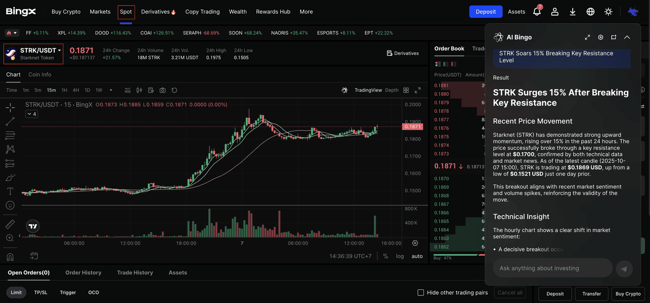This screenshot has height=303, width=650.
Task: Expand the AI Bingo panel to fullscreen
Action: (x=588, y=37)
